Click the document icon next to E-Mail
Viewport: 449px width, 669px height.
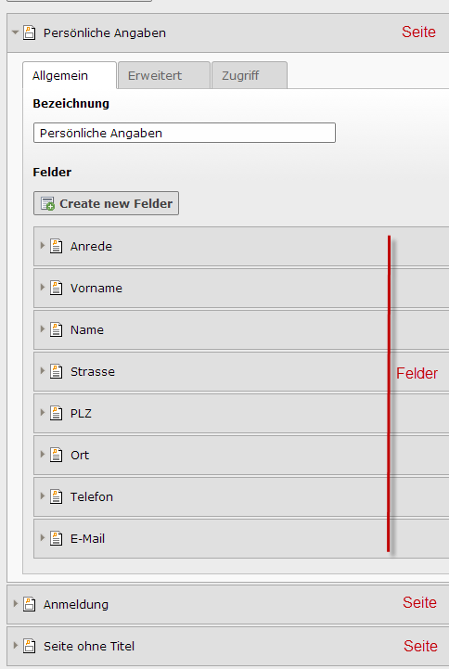(x=57, y=538)
